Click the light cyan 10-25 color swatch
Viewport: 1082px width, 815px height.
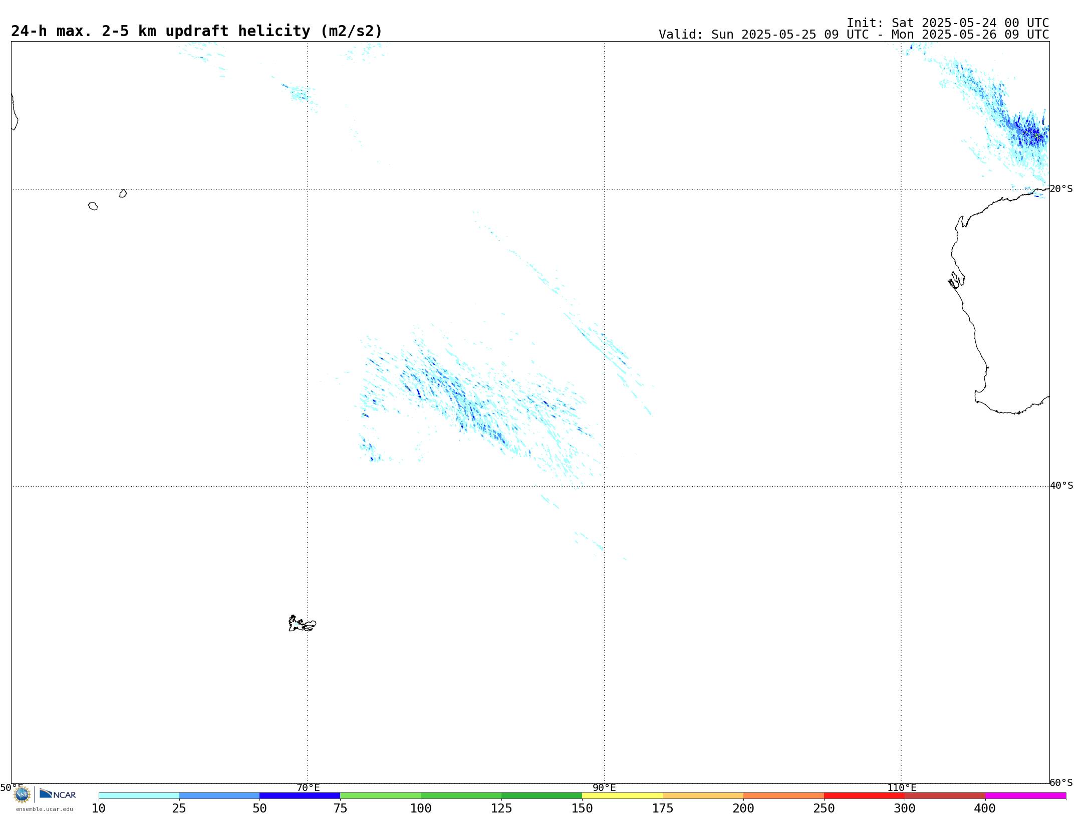pyautogui.click(x=139, y=796)
